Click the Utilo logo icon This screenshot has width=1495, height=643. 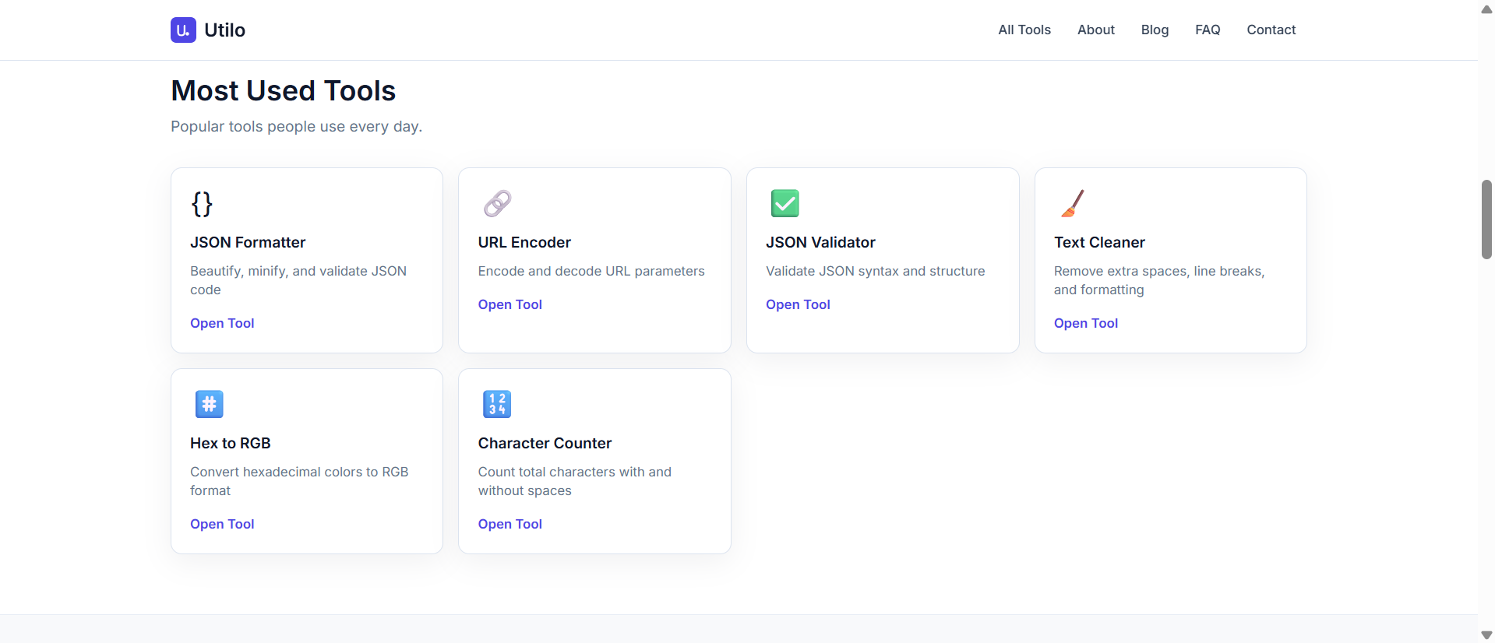click(183, 30)
